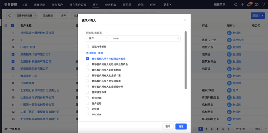Open the 用户 type dropdown
Image resolution: width=268 pixels, height=133 pixels.
tap(98, 38)
